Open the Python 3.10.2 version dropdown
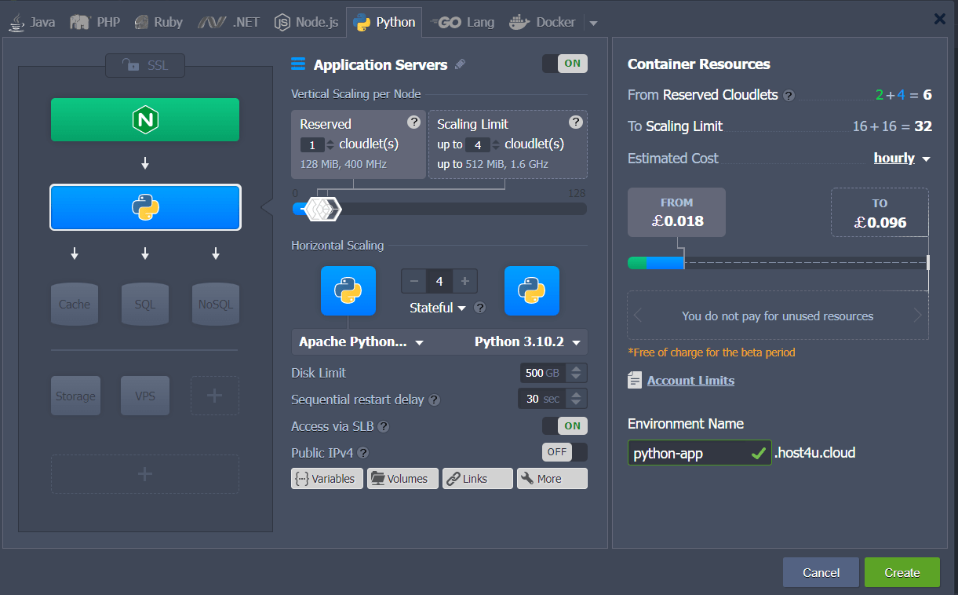Image resolution: width=958 pixels, height=595 pixels. (526, 341)
